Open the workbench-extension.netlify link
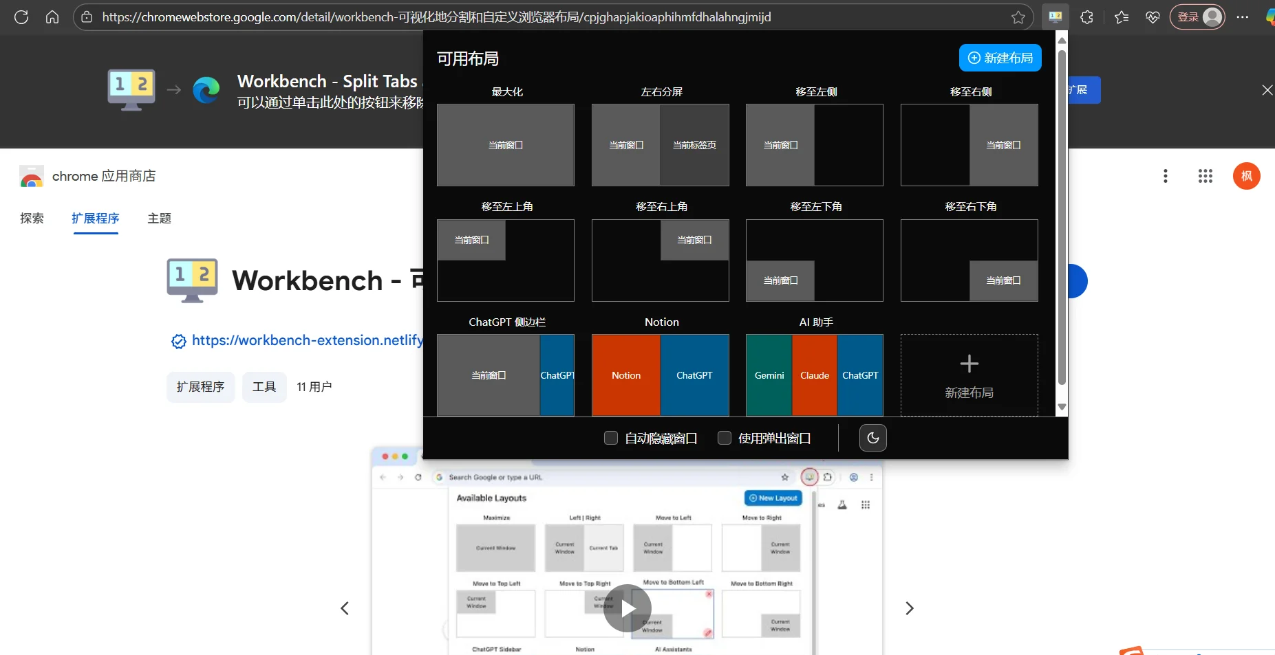Image resolution: width=1275 pixels, height=655 pixels. pos(308,340)
